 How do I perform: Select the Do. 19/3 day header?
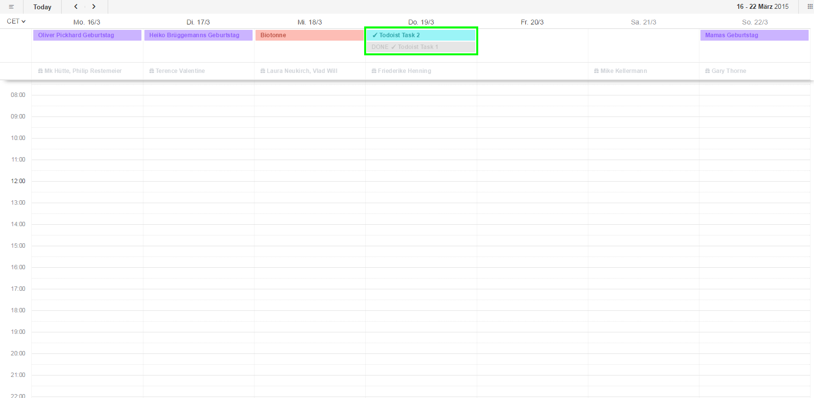421,22
